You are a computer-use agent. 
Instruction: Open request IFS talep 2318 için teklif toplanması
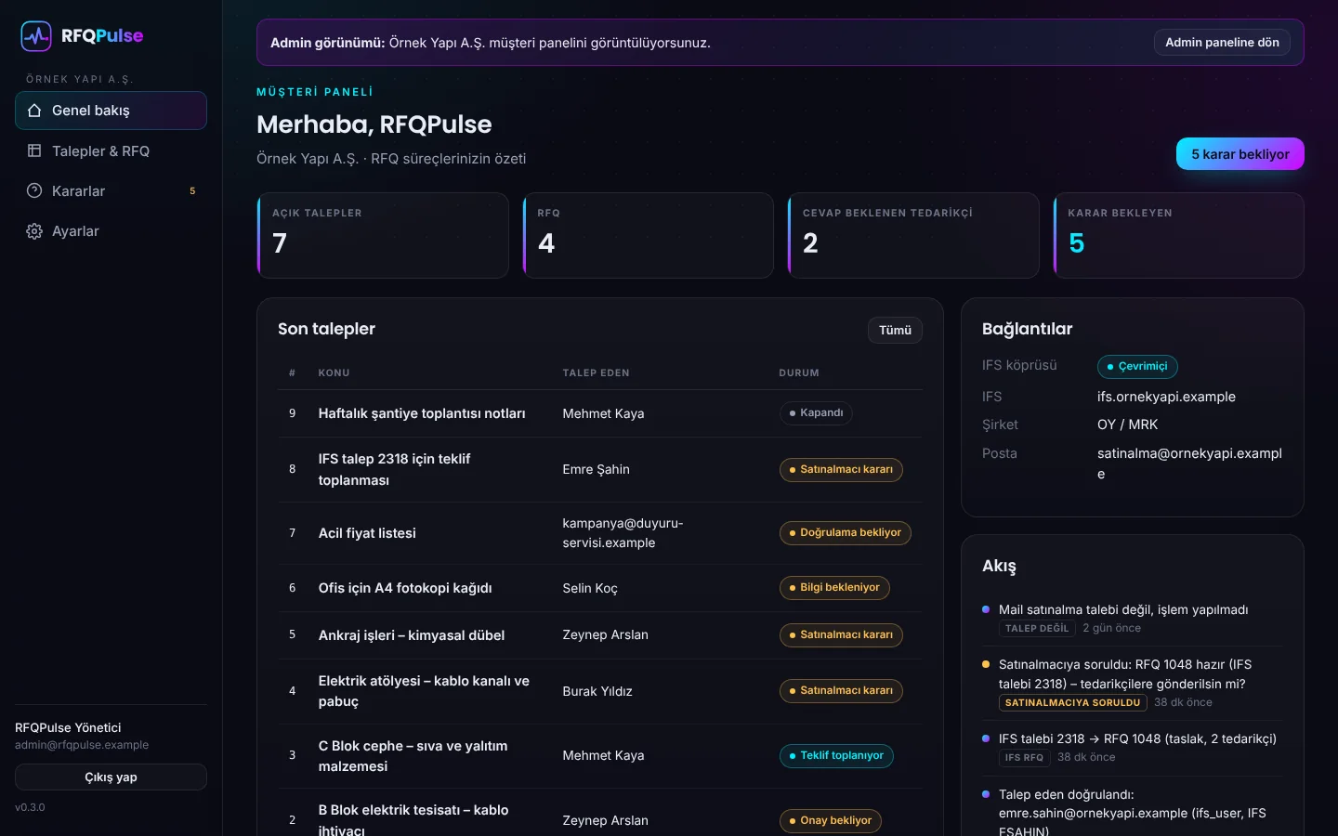(x=394, y=469)
